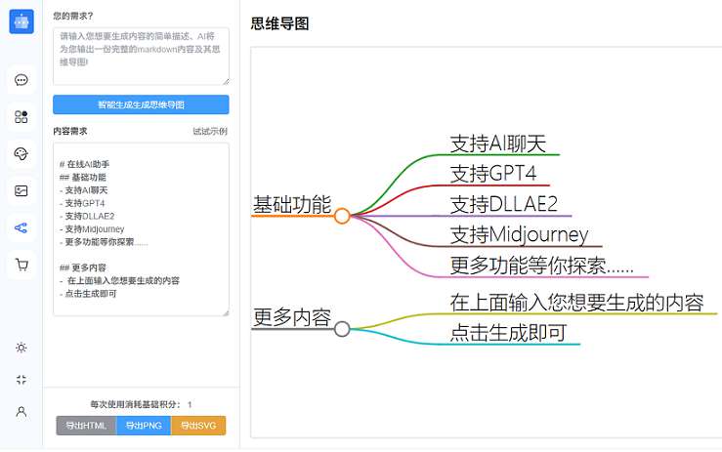Click the 支持AI聊天 mind map node

click(497, 144)
